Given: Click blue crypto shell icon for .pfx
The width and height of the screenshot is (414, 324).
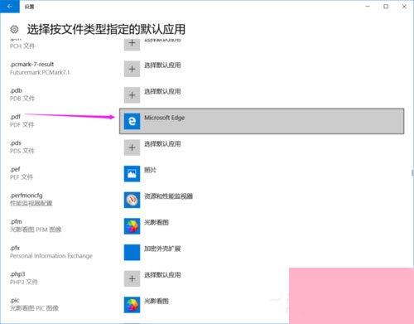Looking at the screenshot, I should 132,253.
